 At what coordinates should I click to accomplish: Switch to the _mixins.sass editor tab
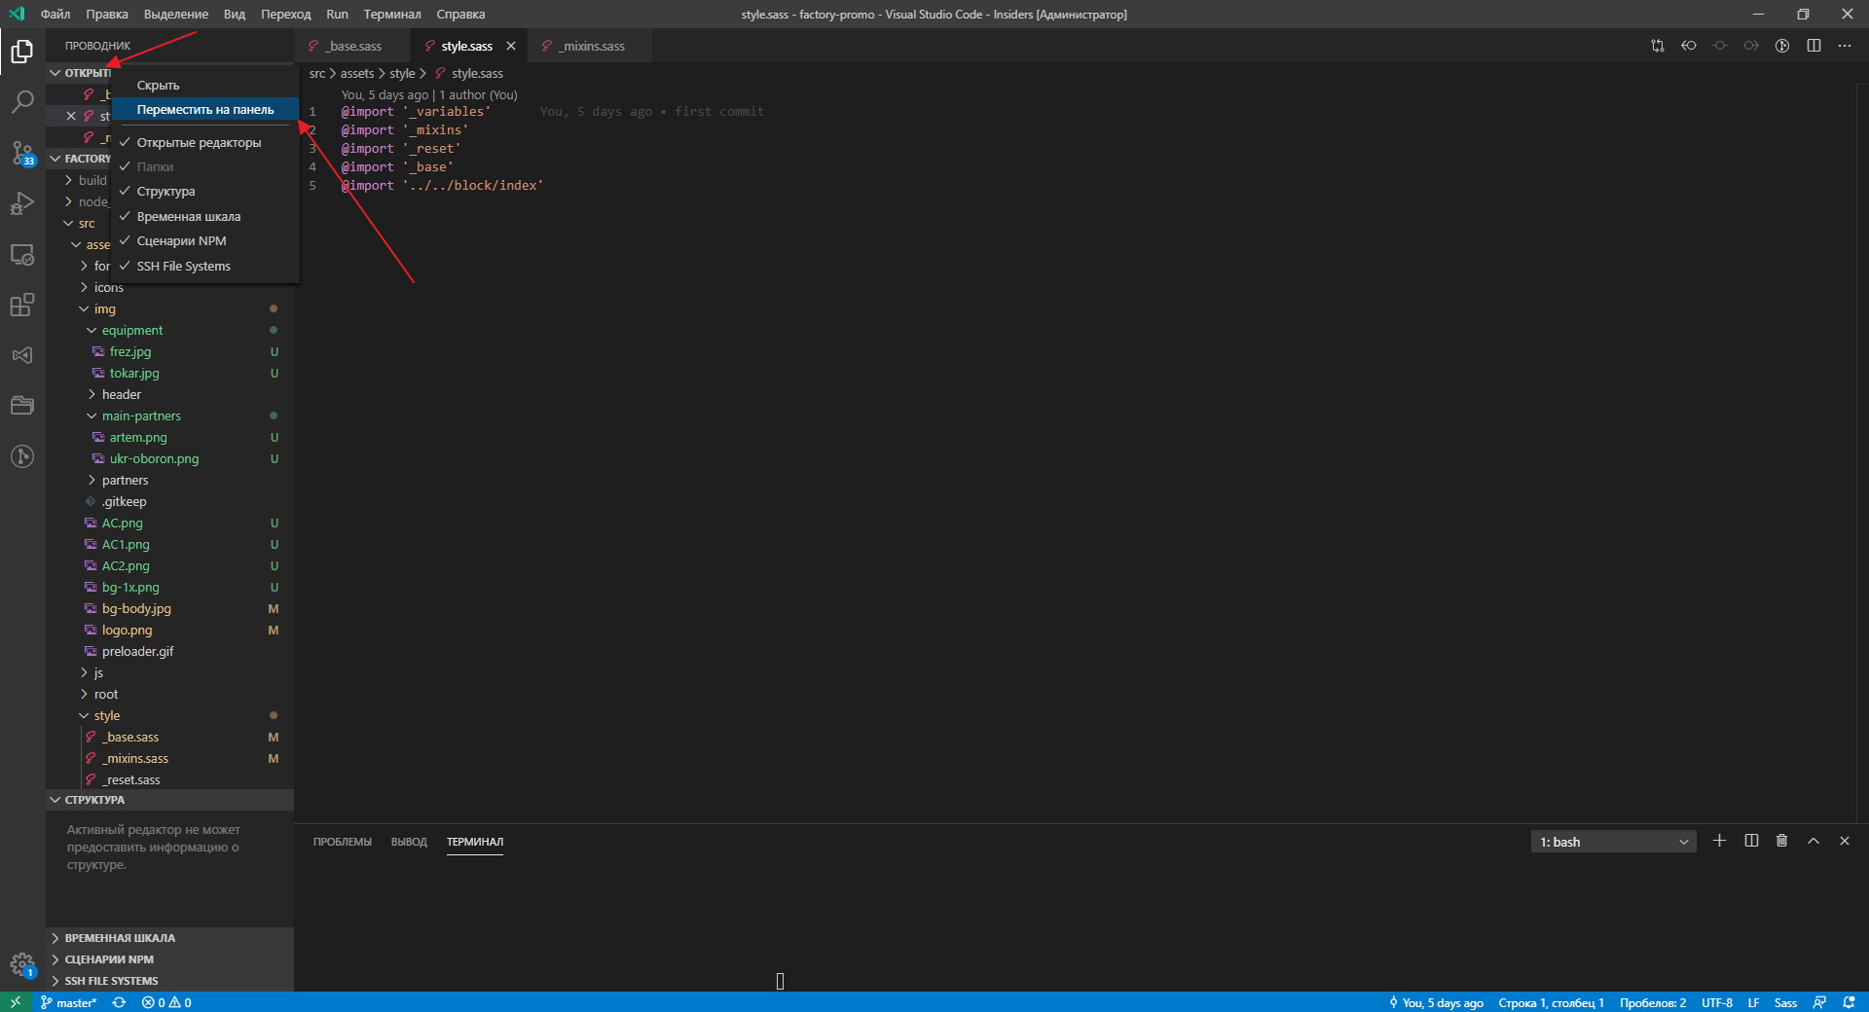pyautogui.click(x=591, y=46)
